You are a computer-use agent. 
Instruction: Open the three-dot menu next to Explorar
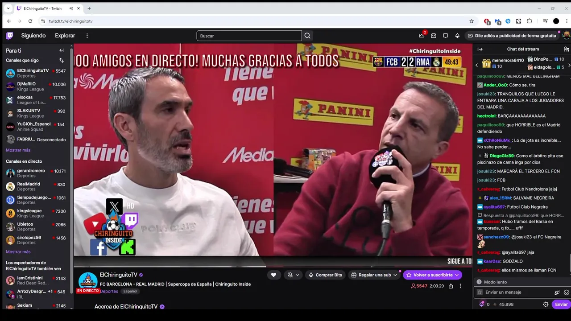(87, 36)
